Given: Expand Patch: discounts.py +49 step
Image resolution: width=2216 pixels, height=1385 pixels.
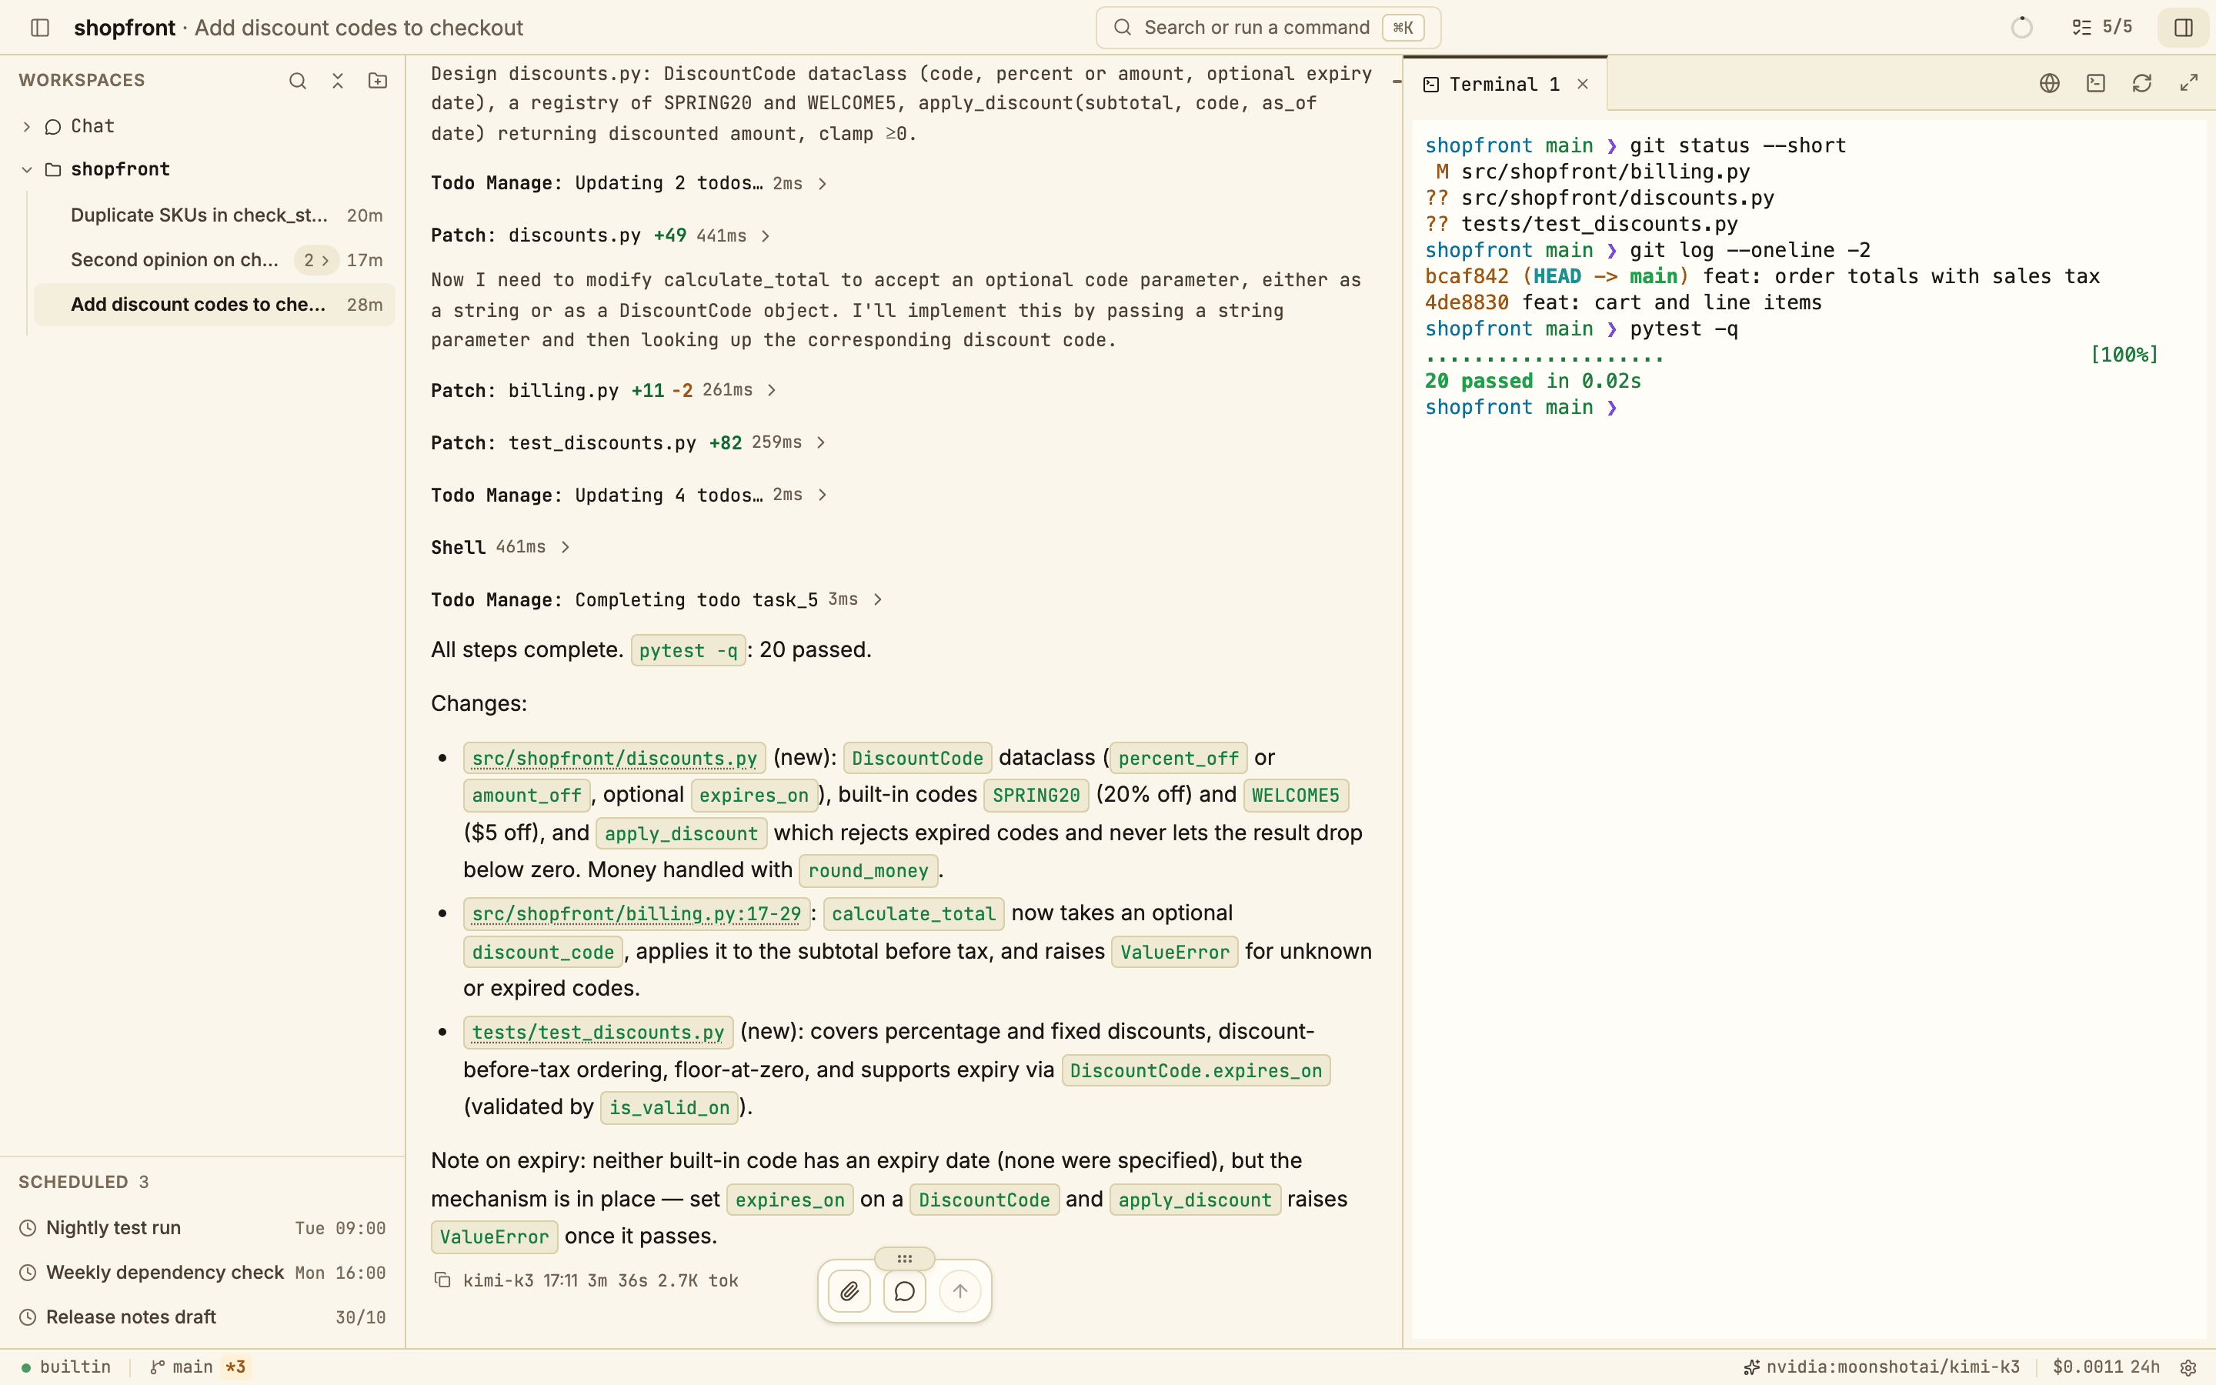Looking at the screenshot, I should coord(601,235).
